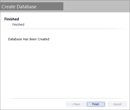Click the less-than arrow on the Back button
Screen dimensions: 130x110
point(73,104)
